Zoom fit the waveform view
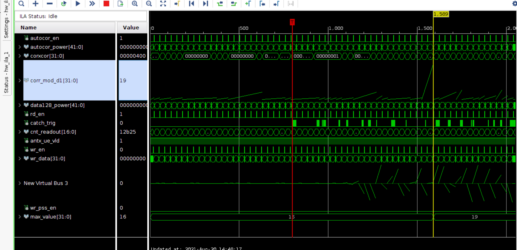Viewport: 517px width, 250px height. [163, 4]
